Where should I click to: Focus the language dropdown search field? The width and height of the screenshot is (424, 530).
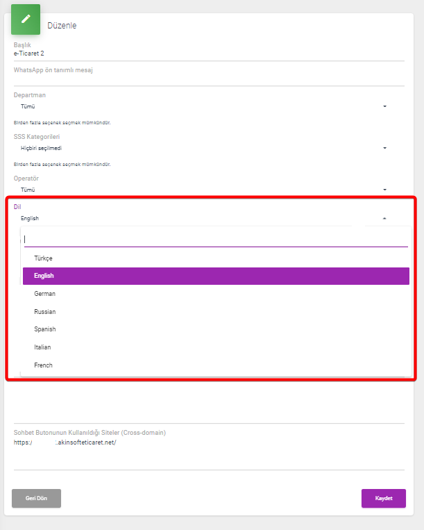[x=216, y=240]
